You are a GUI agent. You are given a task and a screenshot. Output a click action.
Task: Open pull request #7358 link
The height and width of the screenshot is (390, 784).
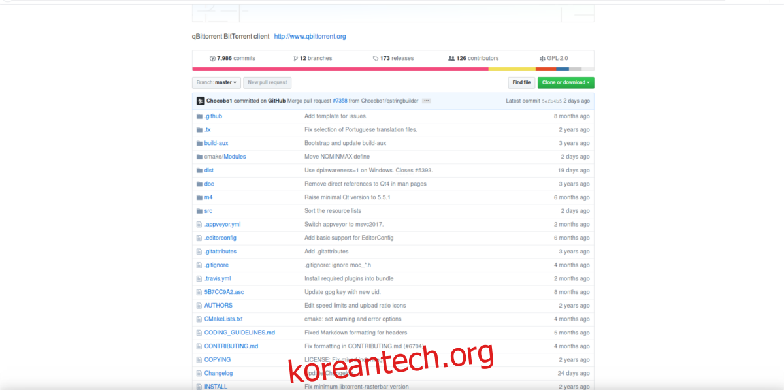tap(340, 101)
